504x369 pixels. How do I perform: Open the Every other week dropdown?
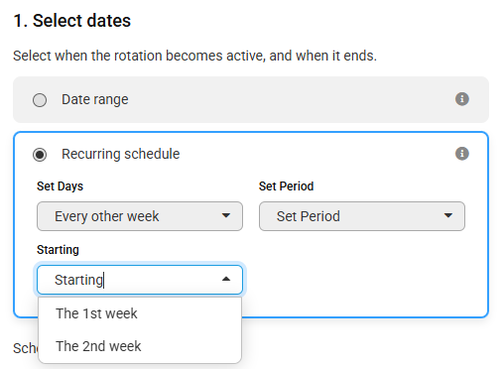coord(140,216)
